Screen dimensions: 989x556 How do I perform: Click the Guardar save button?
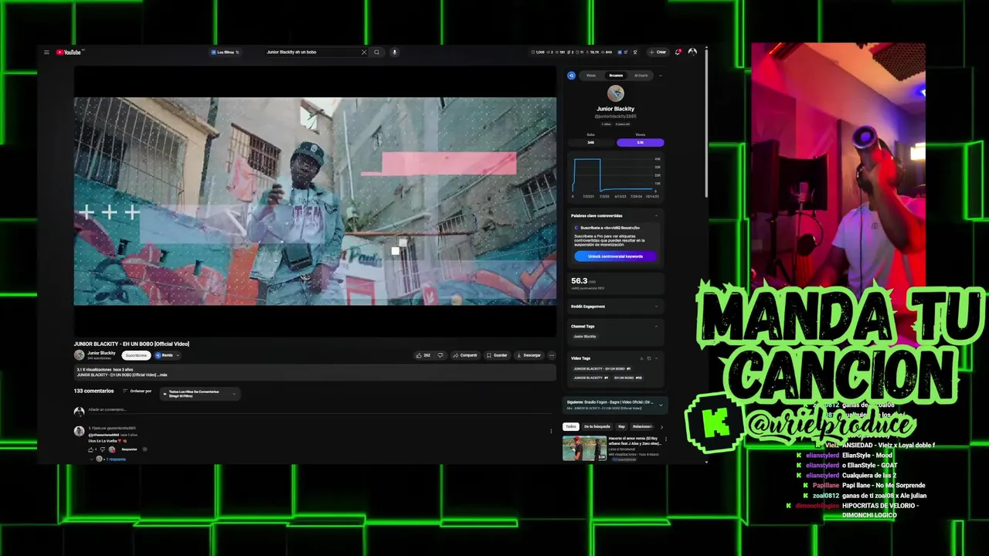click(497, 355)
